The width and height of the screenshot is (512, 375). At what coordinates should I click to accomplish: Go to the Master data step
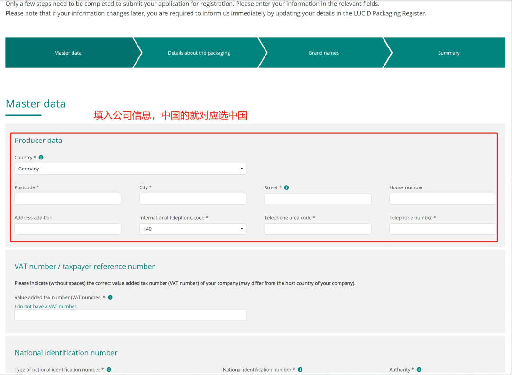point(68,53)
